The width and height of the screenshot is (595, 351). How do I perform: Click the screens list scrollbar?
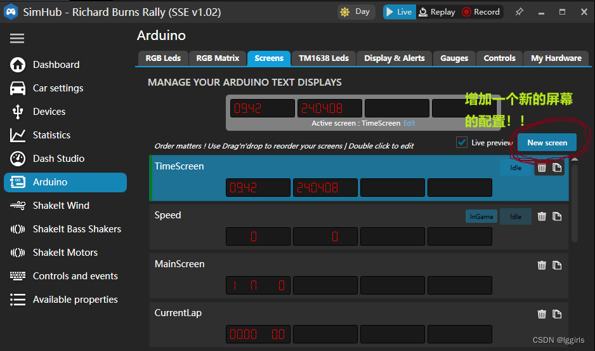coord(575,203)
